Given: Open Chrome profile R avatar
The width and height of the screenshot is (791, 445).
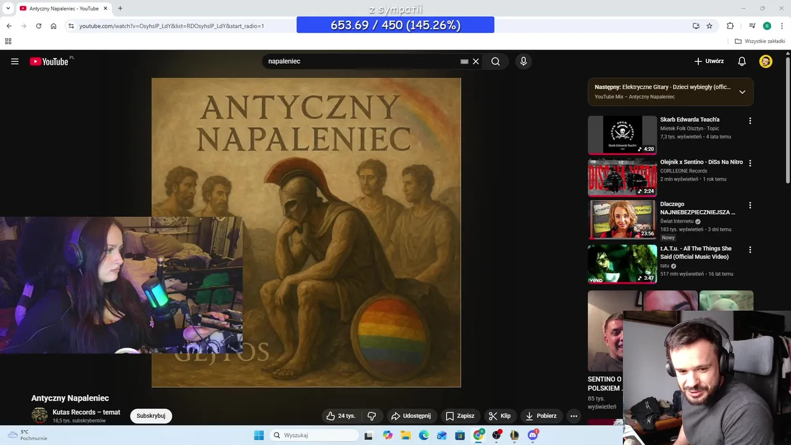Looking at the screenshot, I should coord(767,26).
